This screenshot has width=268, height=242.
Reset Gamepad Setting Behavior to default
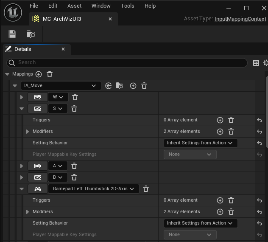260,223
